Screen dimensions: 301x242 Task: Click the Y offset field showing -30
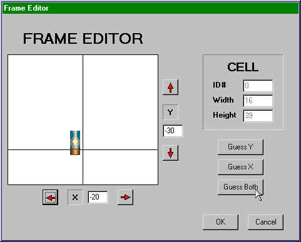pos(173,131)
